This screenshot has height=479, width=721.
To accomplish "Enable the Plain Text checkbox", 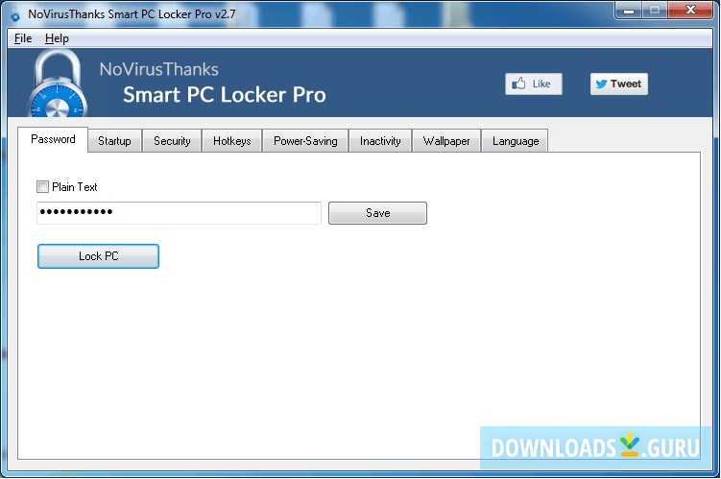I will (x=42, y=186).
